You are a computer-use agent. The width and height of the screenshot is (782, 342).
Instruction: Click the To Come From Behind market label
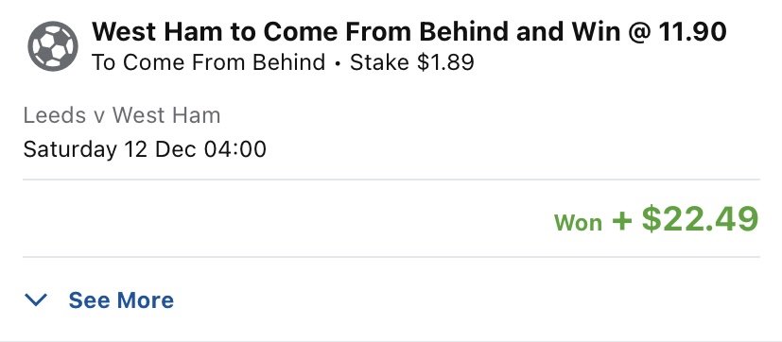tap(208, 62)
